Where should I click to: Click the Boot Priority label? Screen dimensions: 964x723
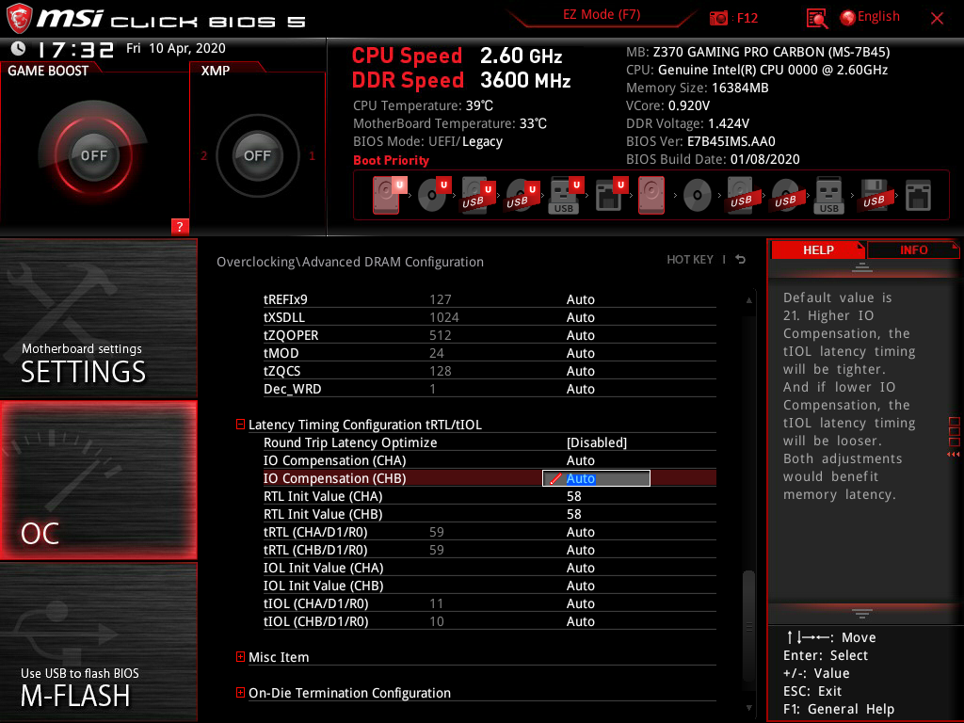coord(391,160)
